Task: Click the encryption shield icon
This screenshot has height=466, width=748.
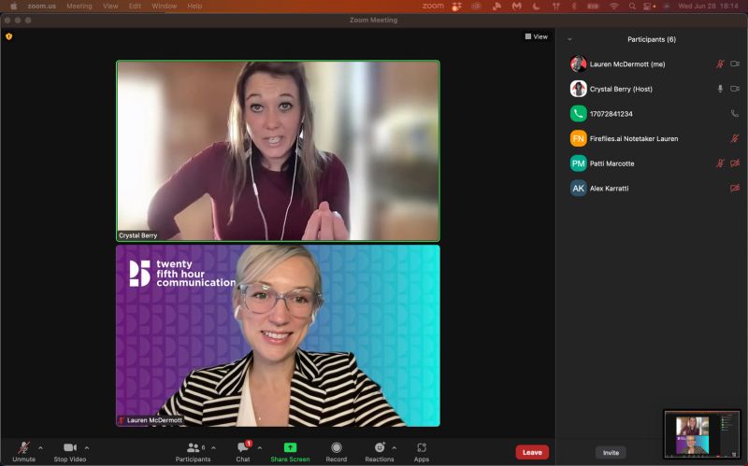Action: pos(9,36)
